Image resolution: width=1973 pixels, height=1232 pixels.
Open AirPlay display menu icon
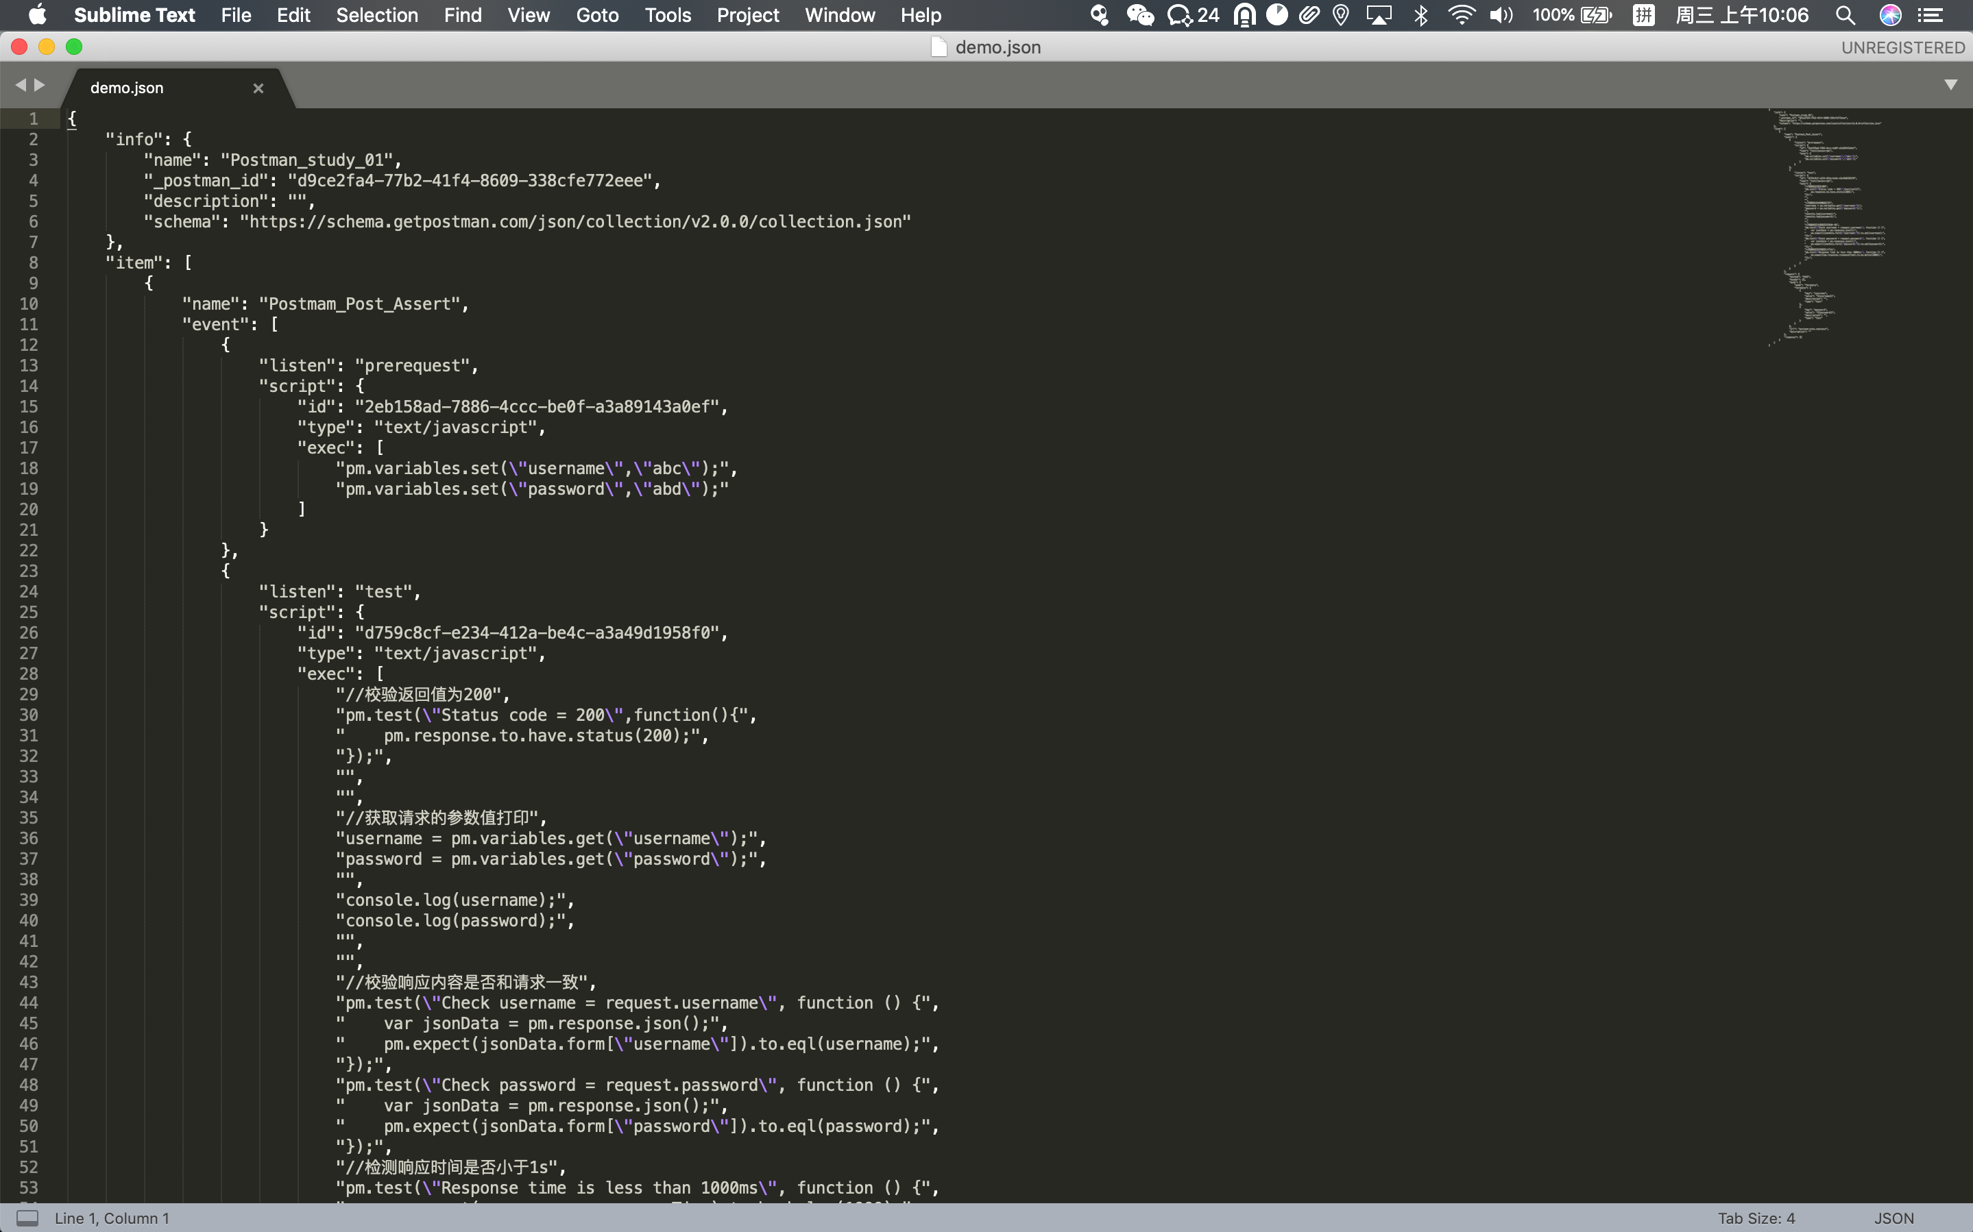coord(1379,14)
